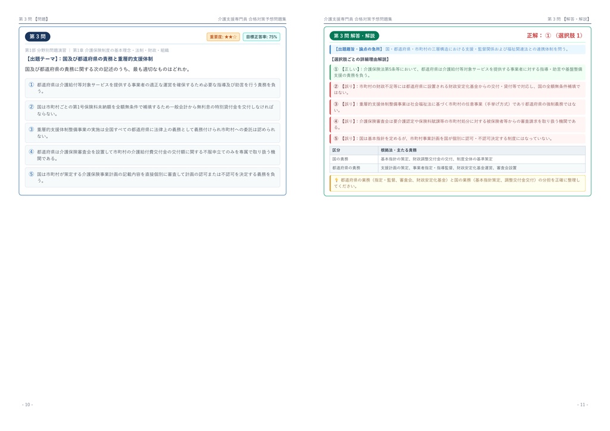
Task: Click right page header '第 3 問 【解答・解説】'
Action: pos(569,19)
